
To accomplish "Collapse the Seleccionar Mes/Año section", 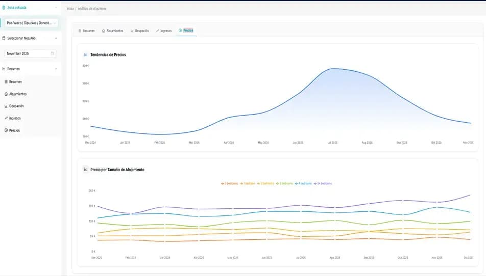I will coord(56,38).
